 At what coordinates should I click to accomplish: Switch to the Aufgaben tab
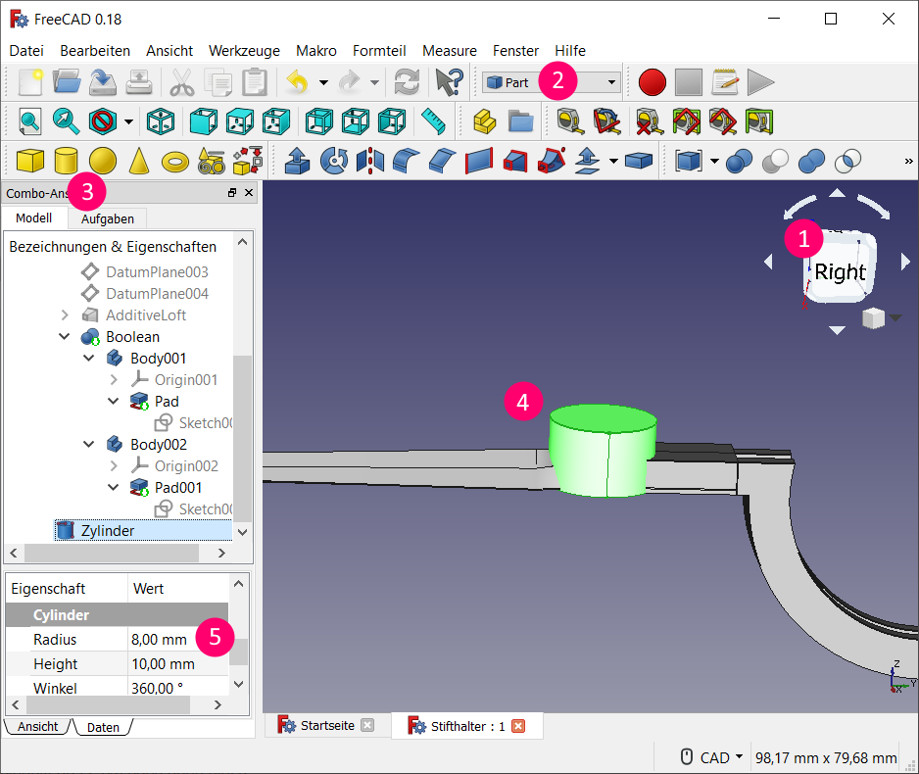tap(107, 218)
